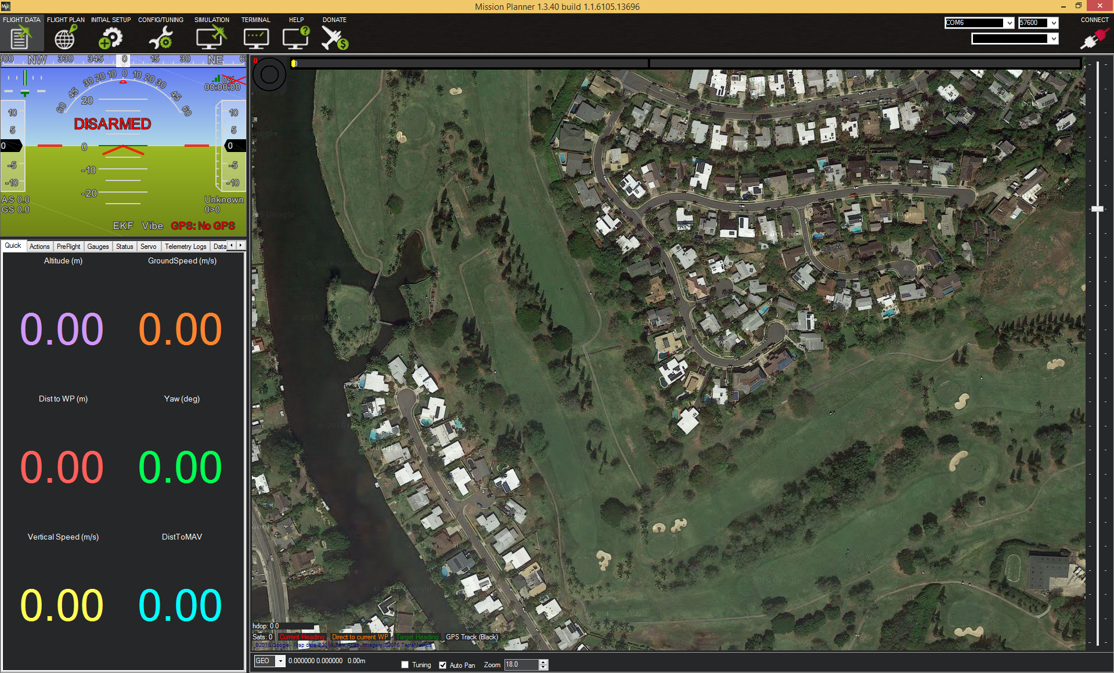Expand the 57600 baud rate dropdown

(x=1054, y=23)
